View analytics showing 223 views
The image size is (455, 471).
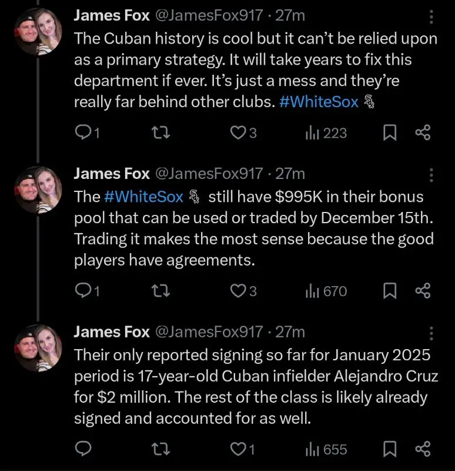[x=326, y=133]
